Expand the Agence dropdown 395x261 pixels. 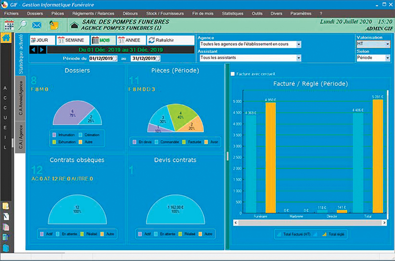[x=299, y=44]
